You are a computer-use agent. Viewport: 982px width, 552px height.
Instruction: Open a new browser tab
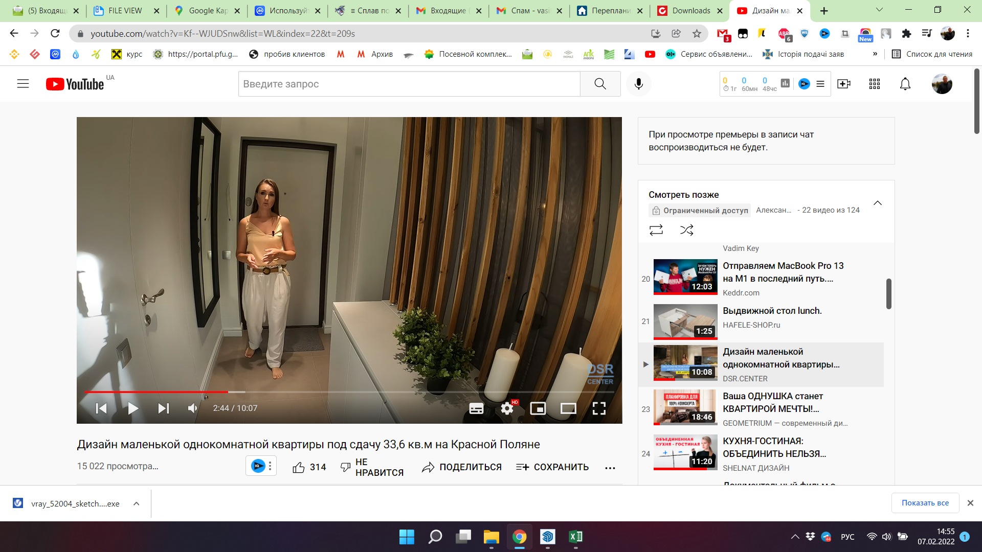pyautogui.click(x=823, y=11)
